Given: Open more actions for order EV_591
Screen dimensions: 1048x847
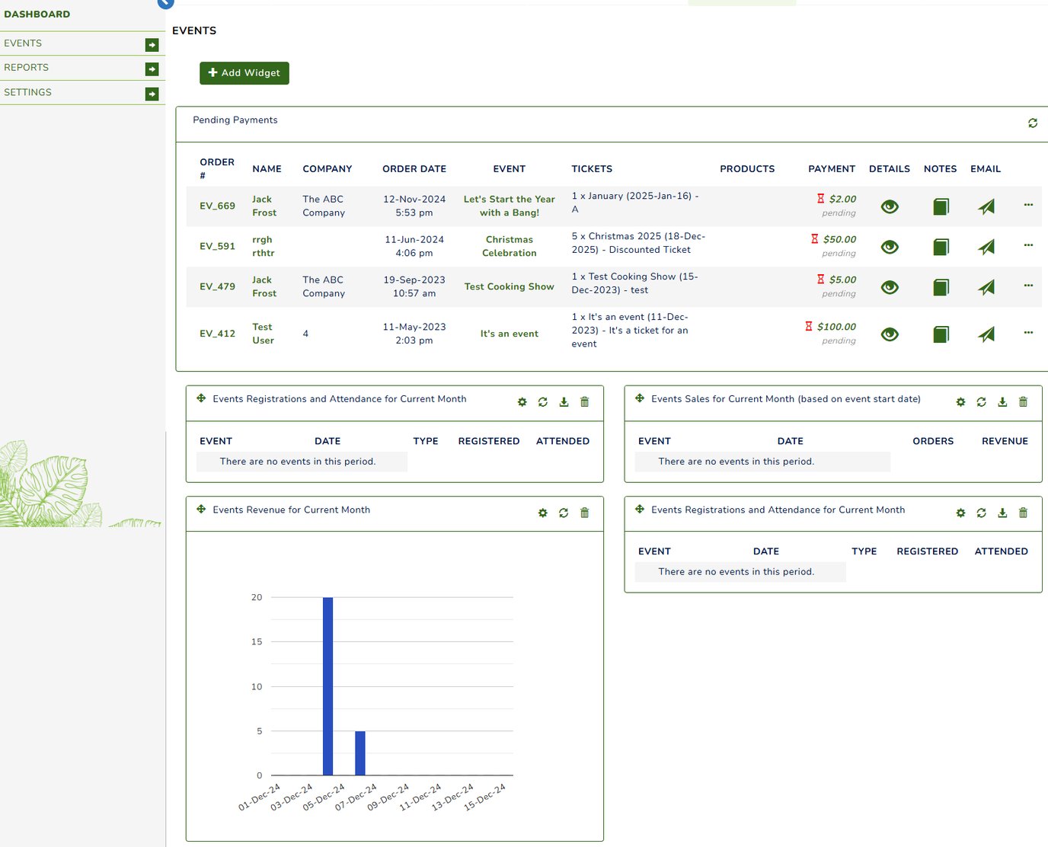Looking at the screenshot, I should click(x=1028, y=246).
